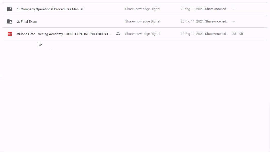Click the size dash on the Final Exam row

[x=234, y=21]
